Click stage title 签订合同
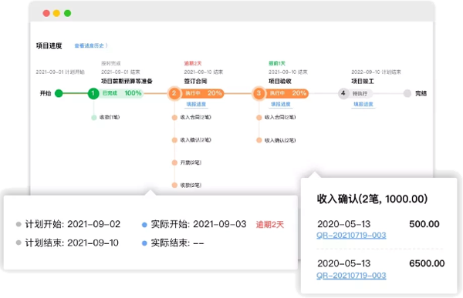Screen dimensions: 463x298 (195, 82)
